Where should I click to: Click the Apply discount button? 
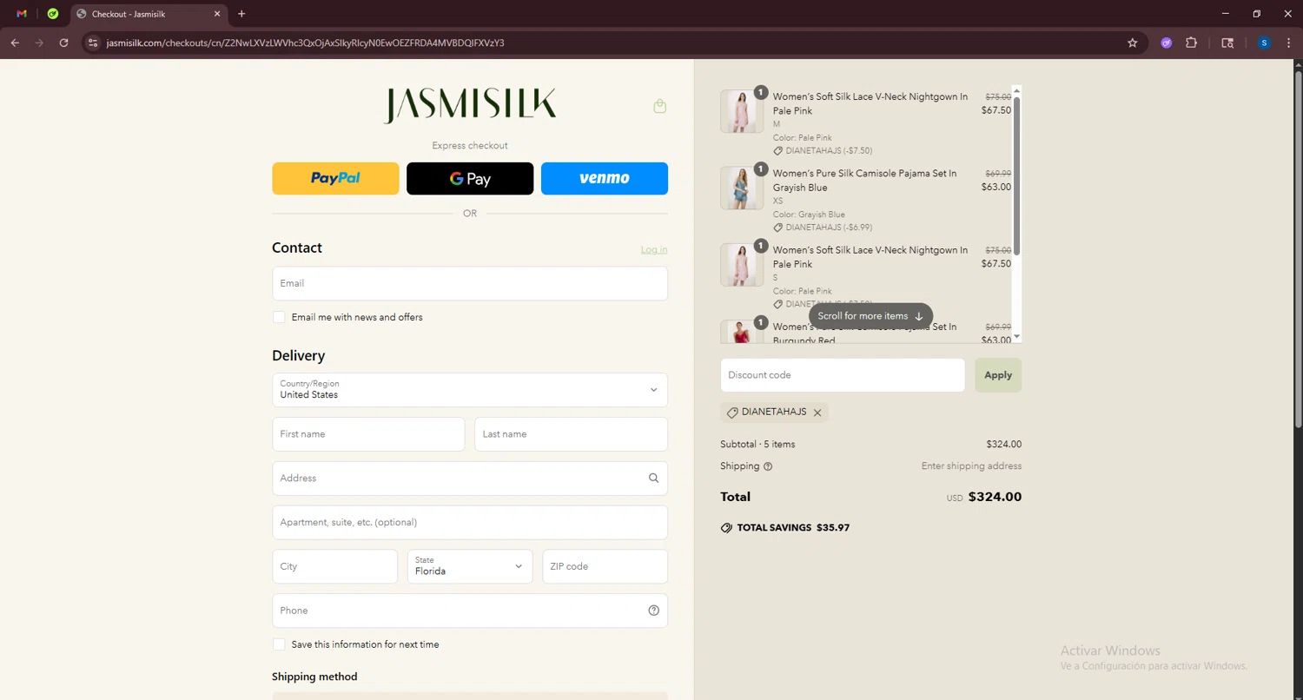point(998,375)
